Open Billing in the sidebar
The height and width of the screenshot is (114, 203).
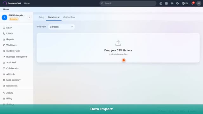[x=16, y=98]
